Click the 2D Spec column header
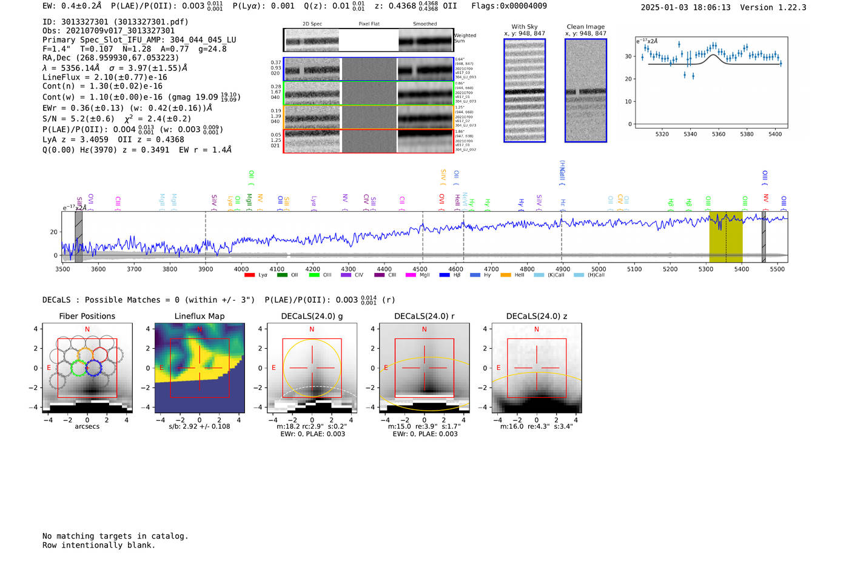 point(312,24)
